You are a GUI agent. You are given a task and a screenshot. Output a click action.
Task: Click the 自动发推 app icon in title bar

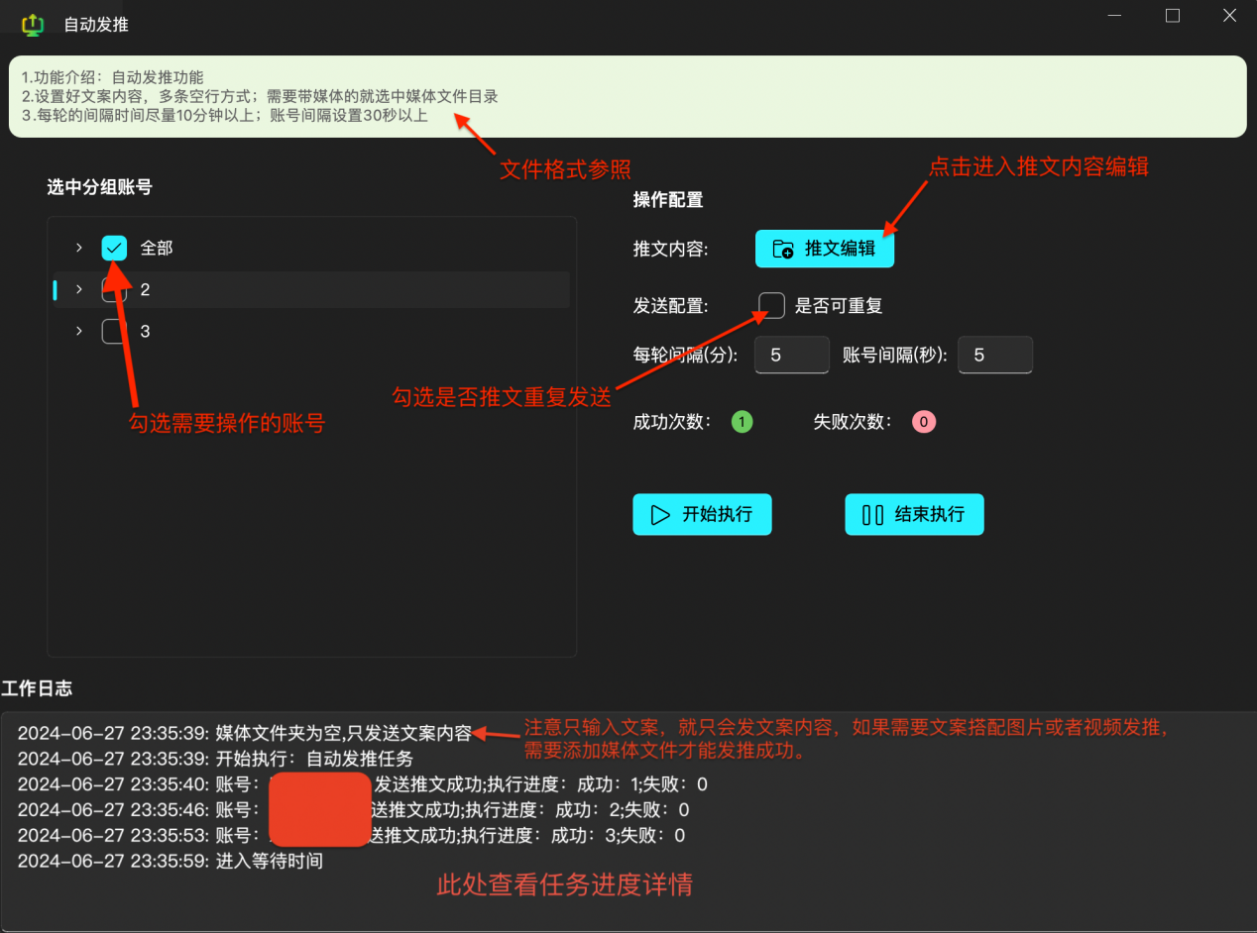tap(33, 24)
